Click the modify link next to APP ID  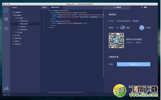pos(136,21)
